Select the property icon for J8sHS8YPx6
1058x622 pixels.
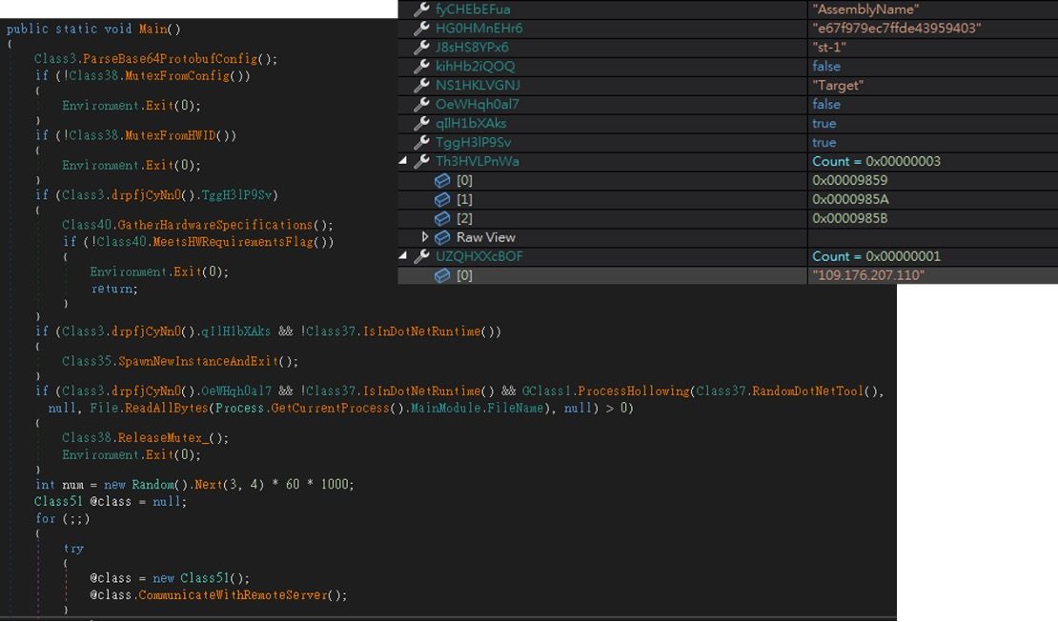coord(421,48)
